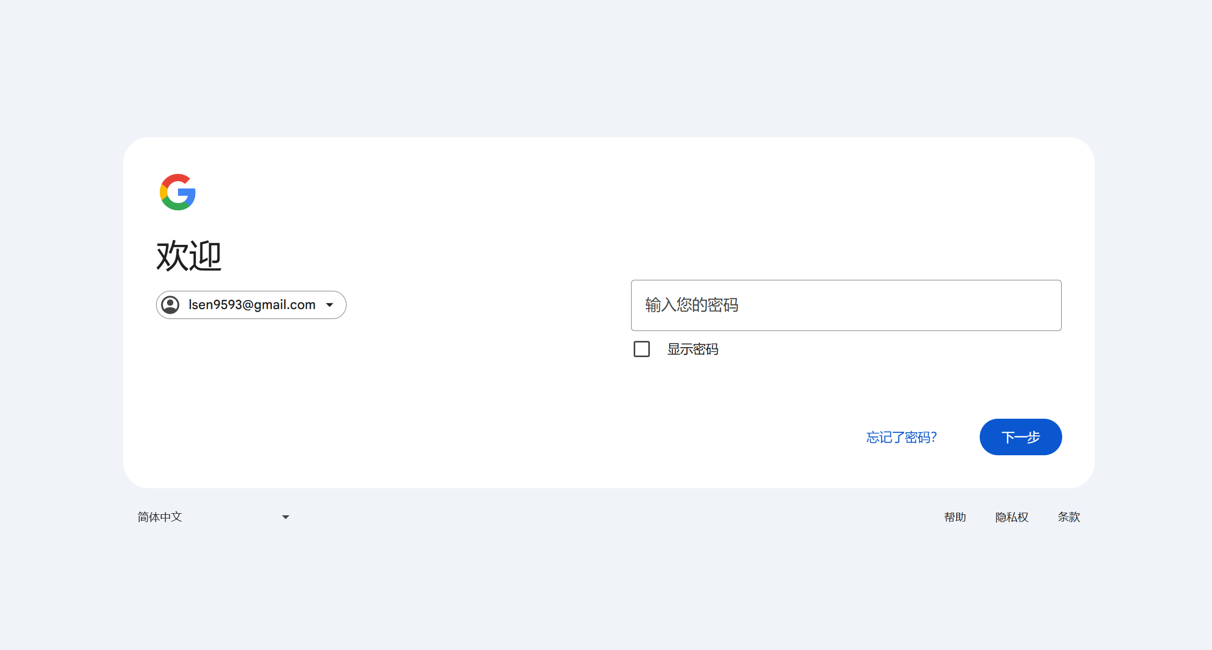Screen dimensions: 1212x650
Task: Open the 帮助 link in footer
Action: coord(955,517)
